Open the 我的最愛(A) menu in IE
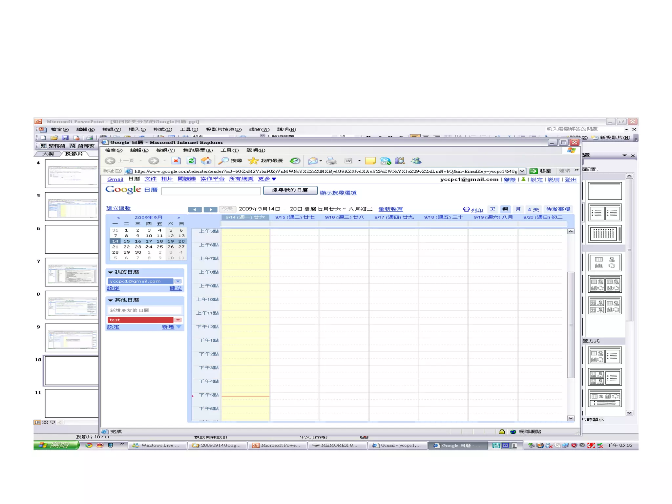This screenshot has width=672, height=504. (x=198, y=150)
